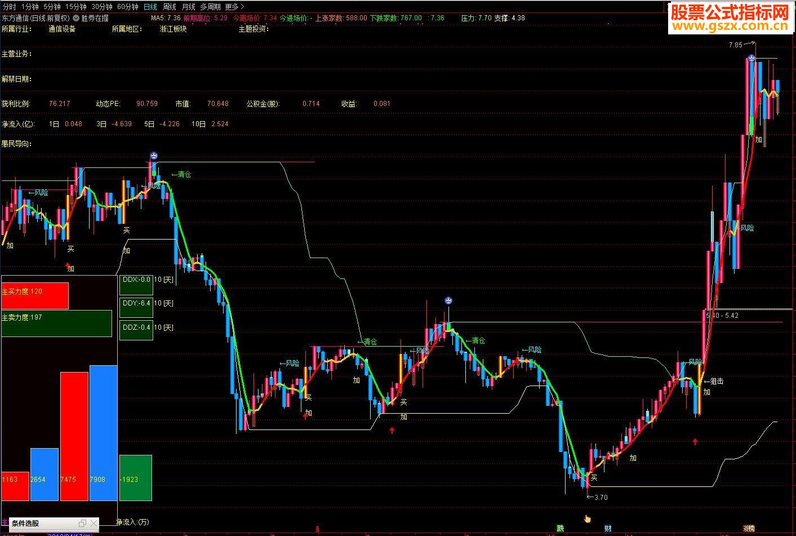Click the 净流入:(万) label
The image size is (796, 536).
tap(132, 522)
